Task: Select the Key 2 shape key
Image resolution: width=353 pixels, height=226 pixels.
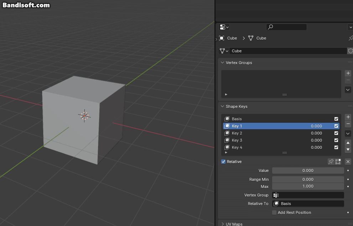Action: [x=281, y=133]
